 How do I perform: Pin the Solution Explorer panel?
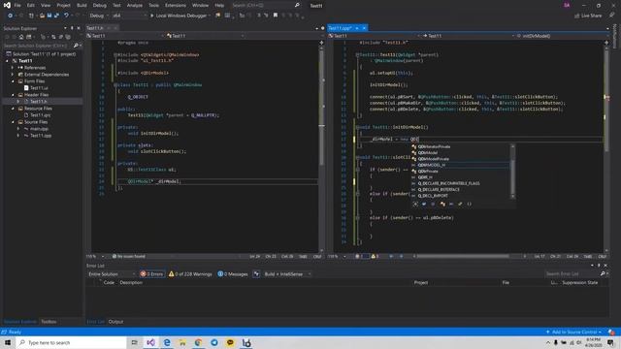(72, 28)
